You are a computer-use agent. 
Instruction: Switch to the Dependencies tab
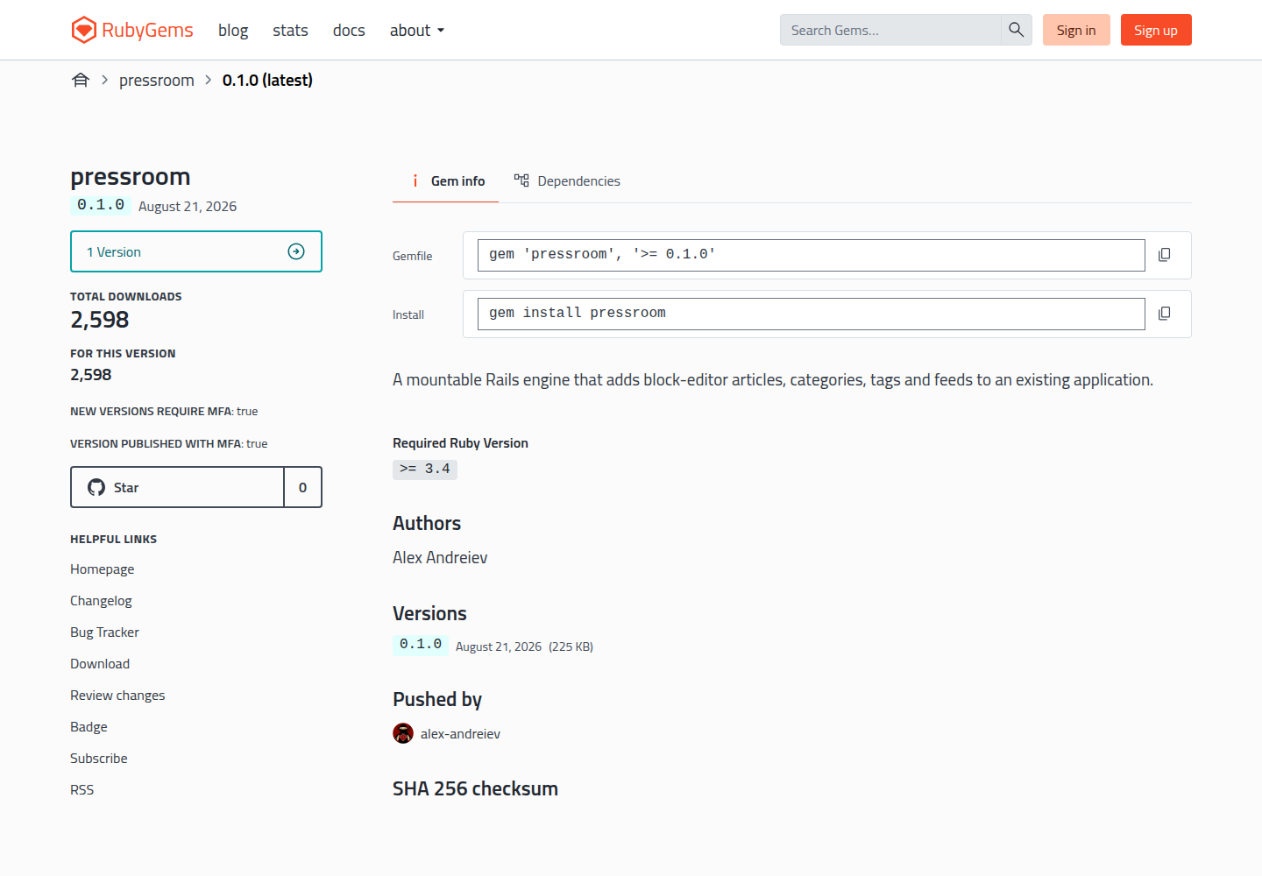(567, 181)
